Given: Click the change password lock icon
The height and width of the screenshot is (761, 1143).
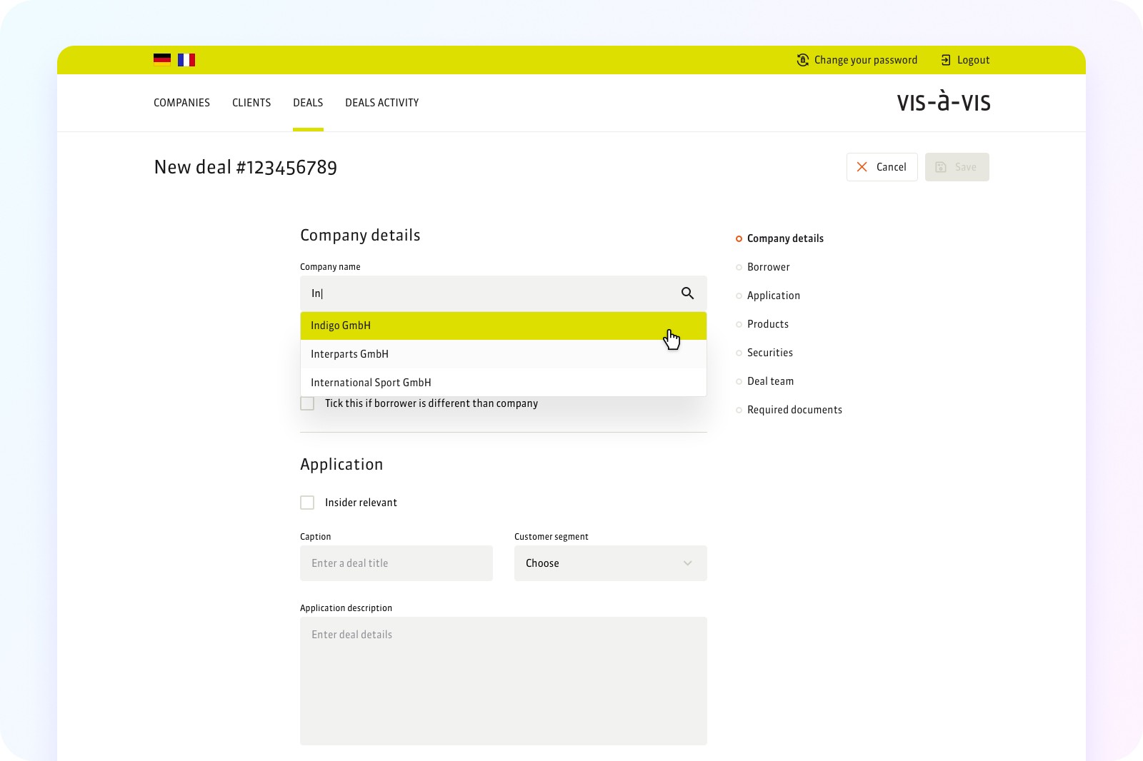Looking at the screenshot, I should coord(803,60).
